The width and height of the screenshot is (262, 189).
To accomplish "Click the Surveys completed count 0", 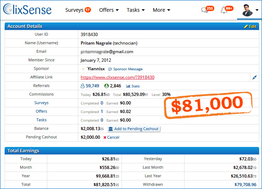I will [102, 103].
